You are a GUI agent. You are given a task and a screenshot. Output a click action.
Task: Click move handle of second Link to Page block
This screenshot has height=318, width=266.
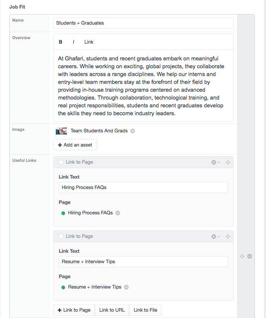(x=228, y=236)
